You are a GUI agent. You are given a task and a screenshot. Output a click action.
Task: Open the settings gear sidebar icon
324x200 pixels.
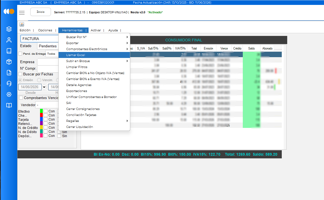9,94
